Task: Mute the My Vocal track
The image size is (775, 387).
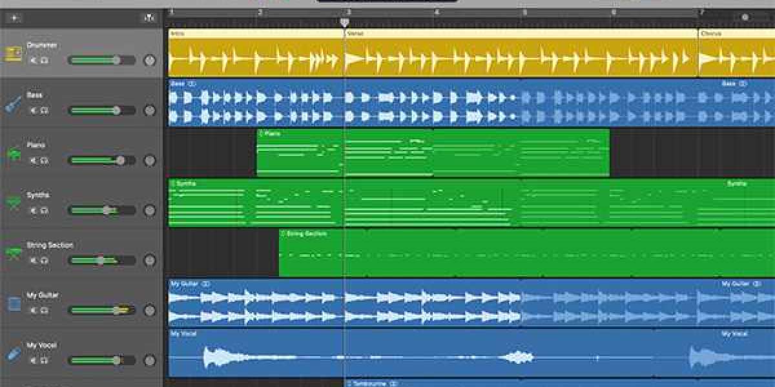Action: pos(34,360)
